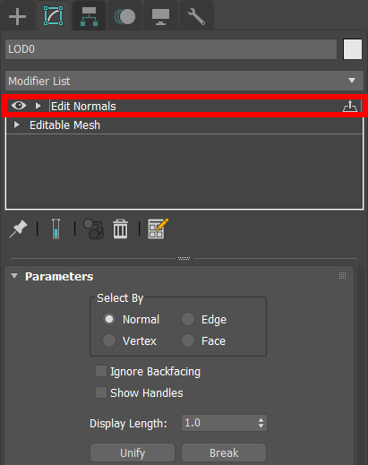This screenshot has width=368, height=465.
Task: Click the Display Length spinner arrows
Action: pyautogui.click(x=261, y=423)
